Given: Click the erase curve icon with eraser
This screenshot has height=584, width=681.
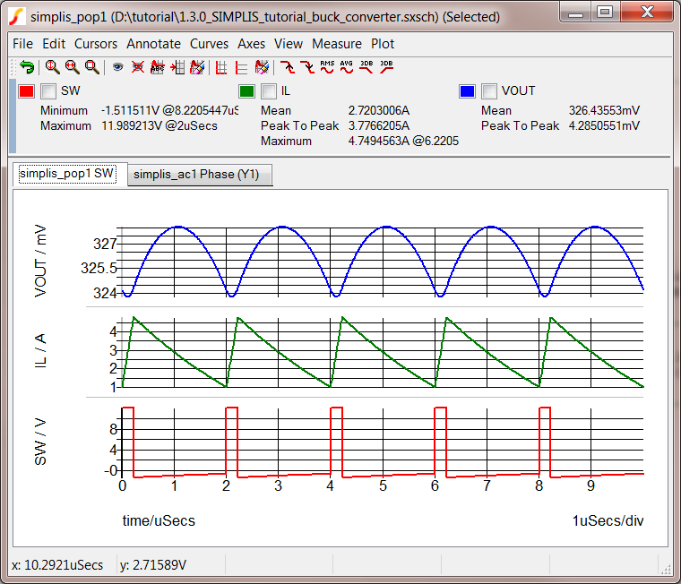Looking at the screenshot, I should click(x=197, y=67).
